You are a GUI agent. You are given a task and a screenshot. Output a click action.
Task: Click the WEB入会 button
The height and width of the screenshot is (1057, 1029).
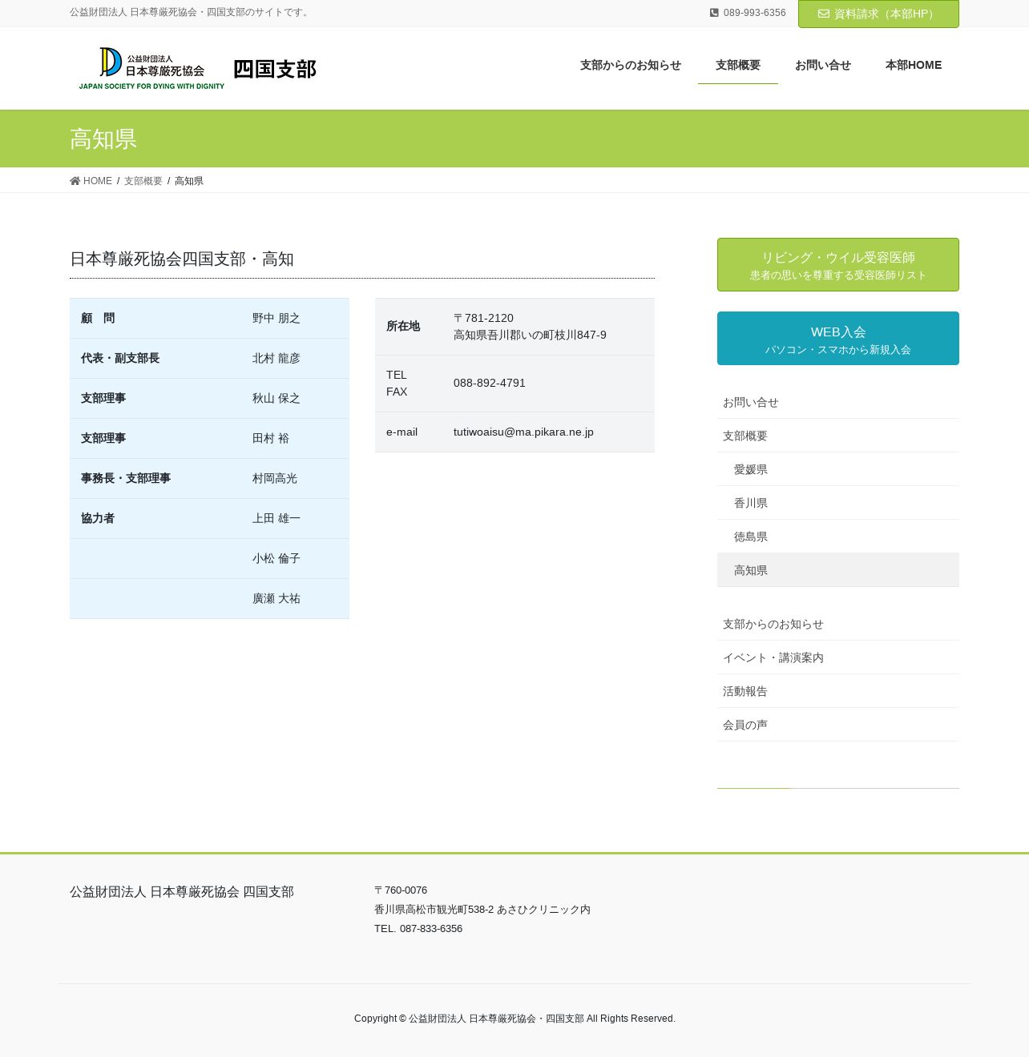pos(838,338)
